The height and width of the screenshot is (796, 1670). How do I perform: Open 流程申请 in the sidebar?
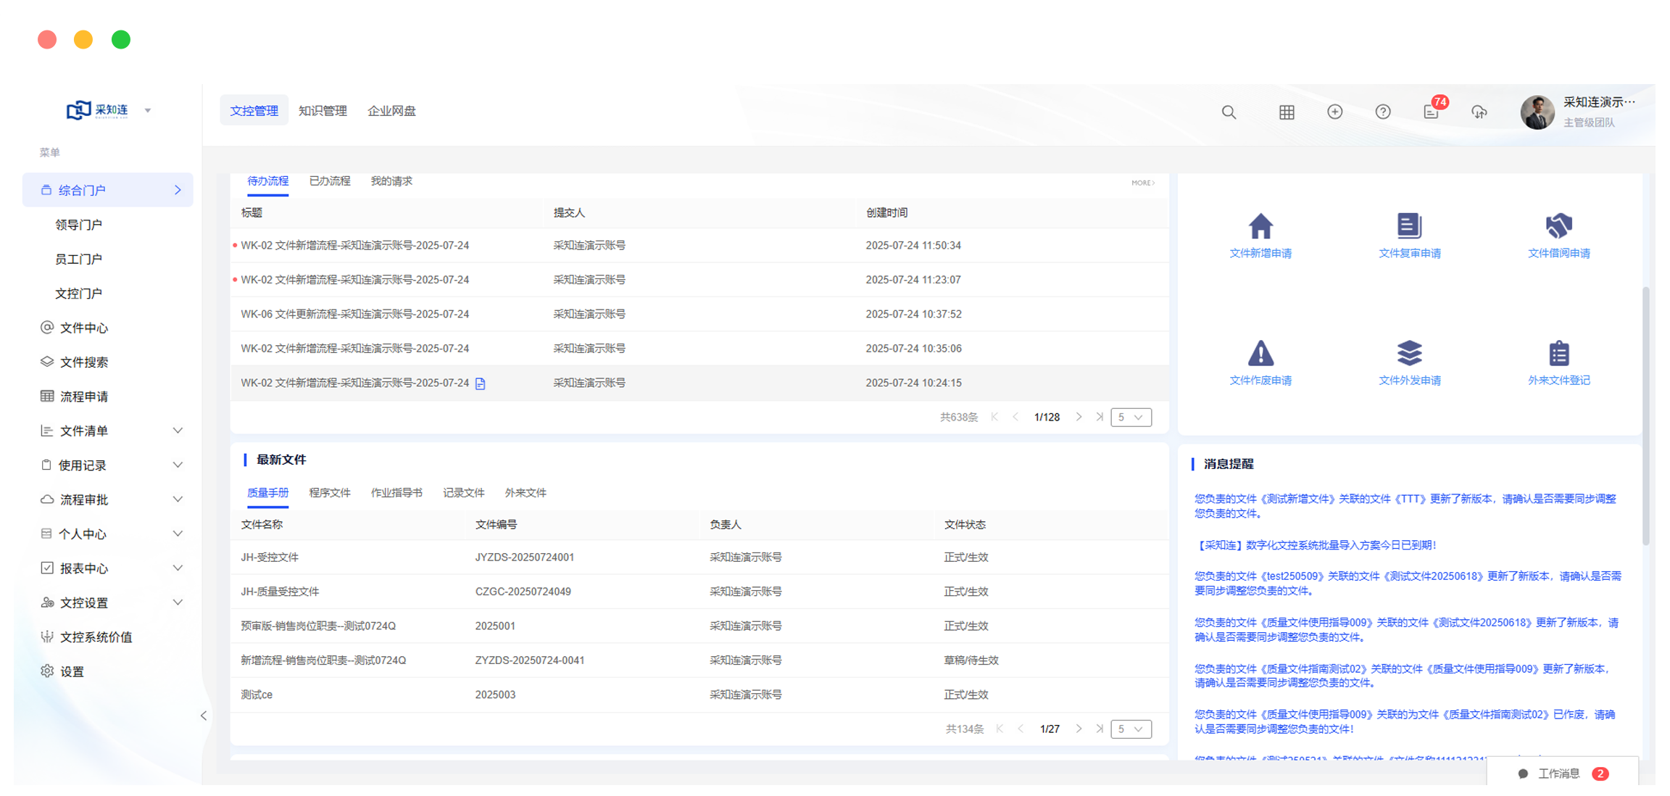[84, 397]
